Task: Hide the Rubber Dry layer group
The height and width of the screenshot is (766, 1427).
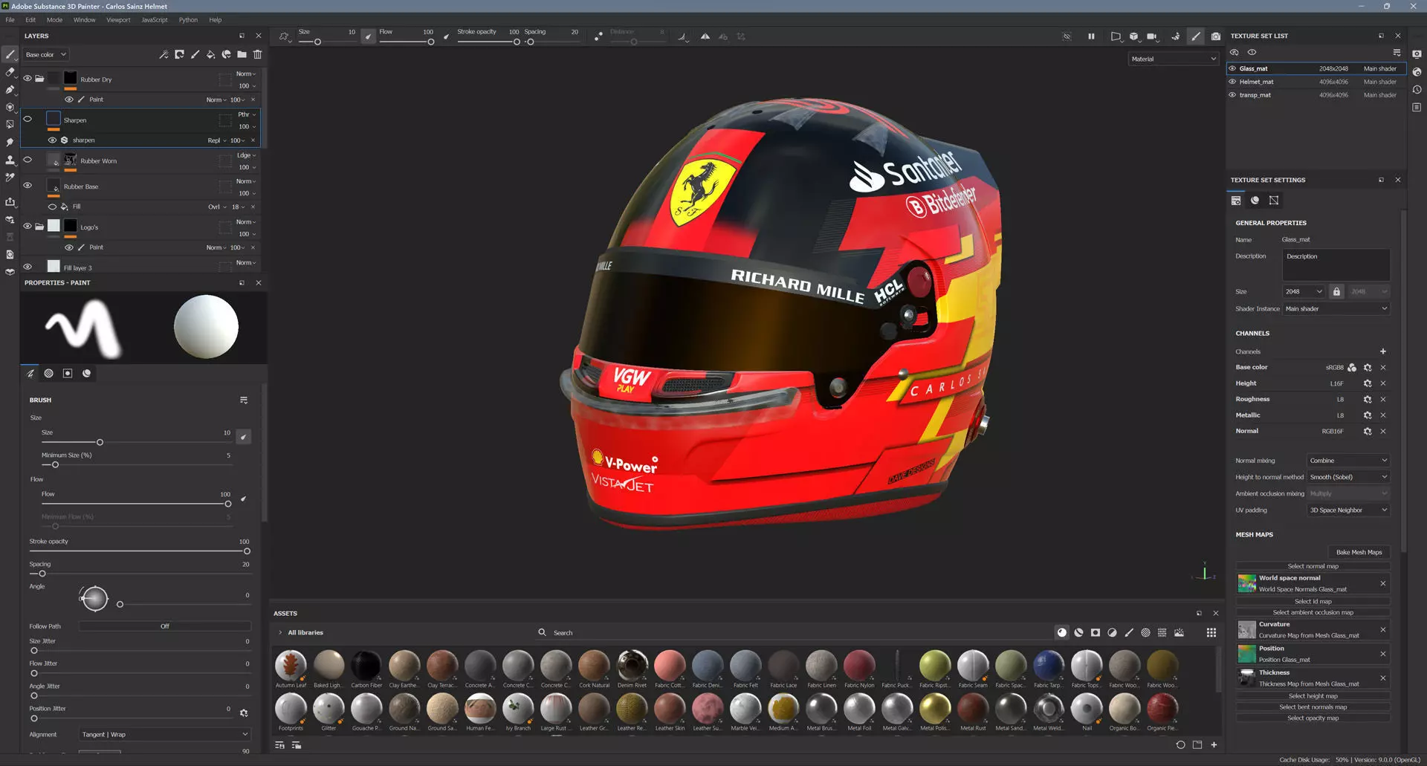Action: click(27, 78)
